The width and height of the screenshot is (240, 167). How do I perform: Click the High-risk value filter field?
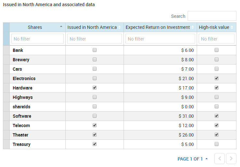[216, 39]
